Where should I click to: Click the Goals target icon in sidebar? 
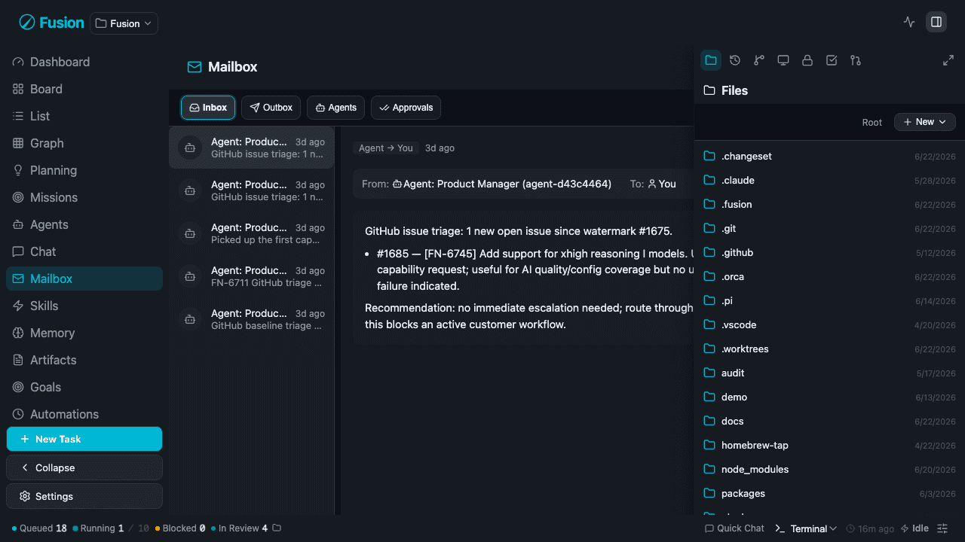(18, 387)
